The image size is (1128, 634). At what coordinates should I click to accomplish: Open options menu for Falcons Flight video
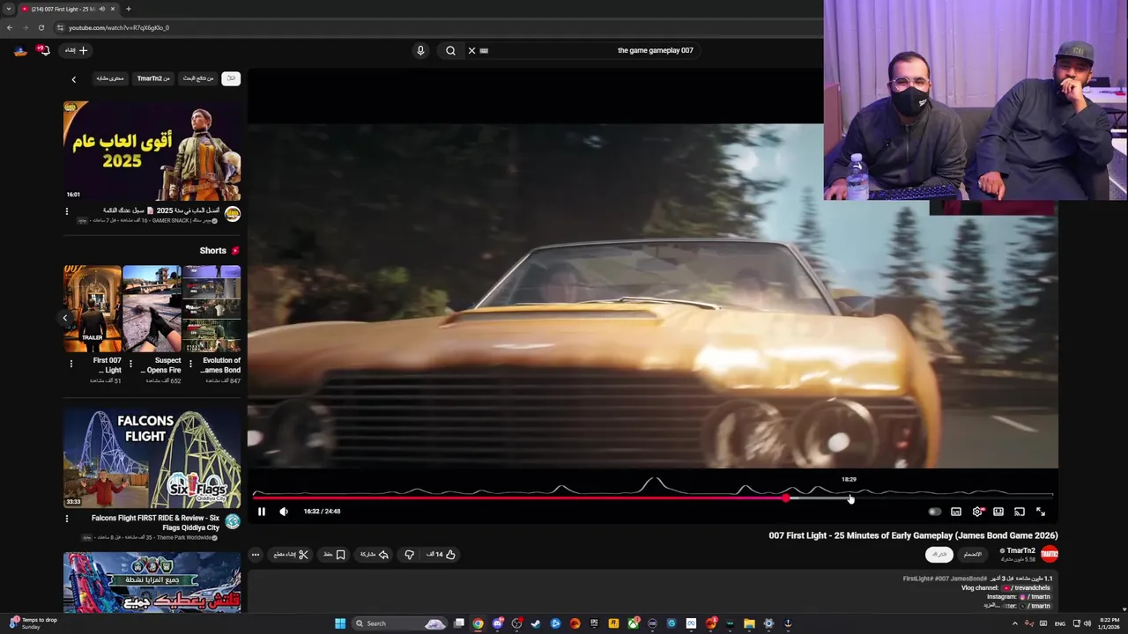pyautogui.click(x=66, y=519)
